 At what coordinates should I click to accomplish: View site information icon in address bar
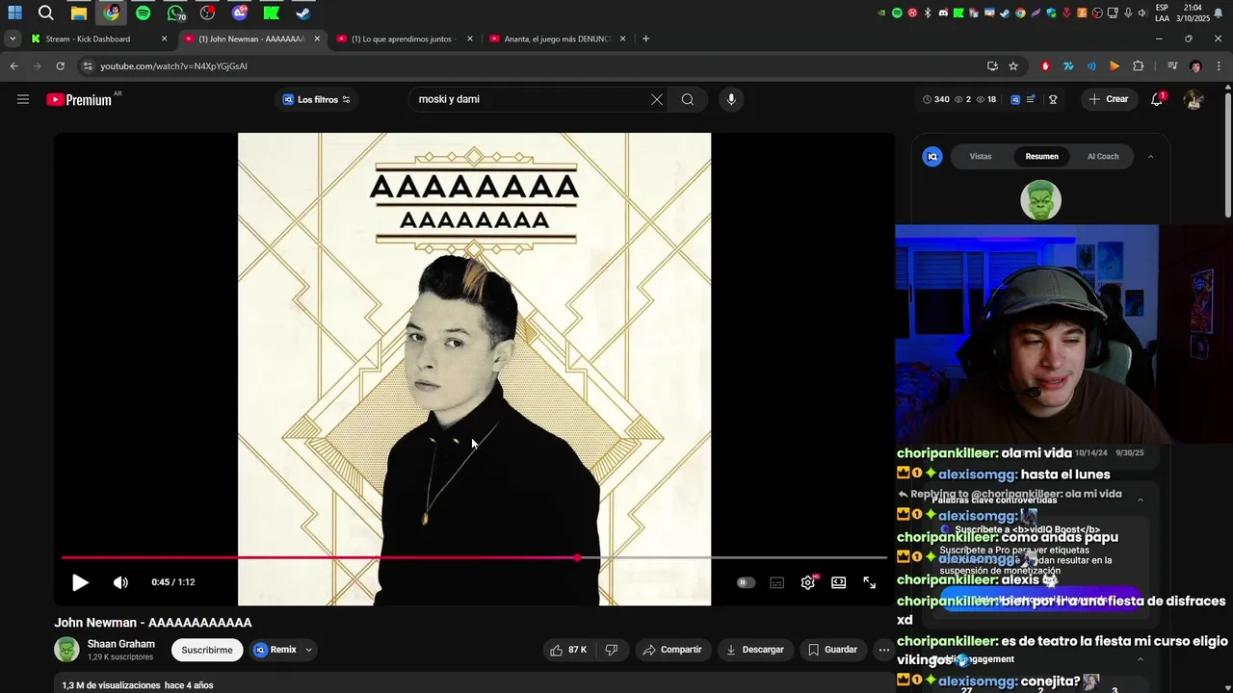point(88,66)
